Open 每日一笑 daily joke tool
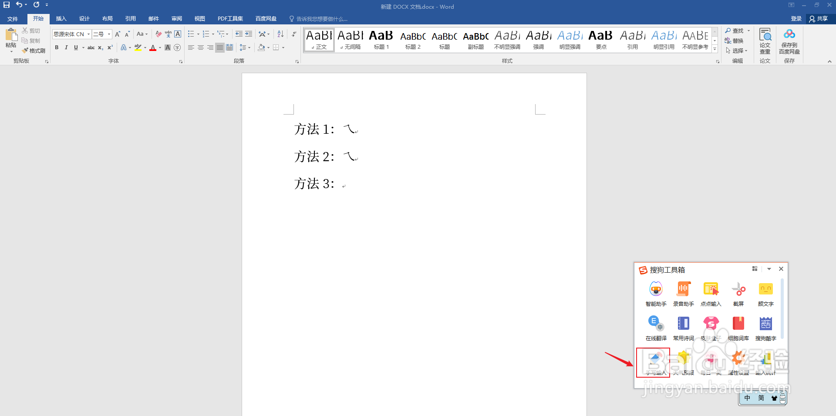 point(711,363)
